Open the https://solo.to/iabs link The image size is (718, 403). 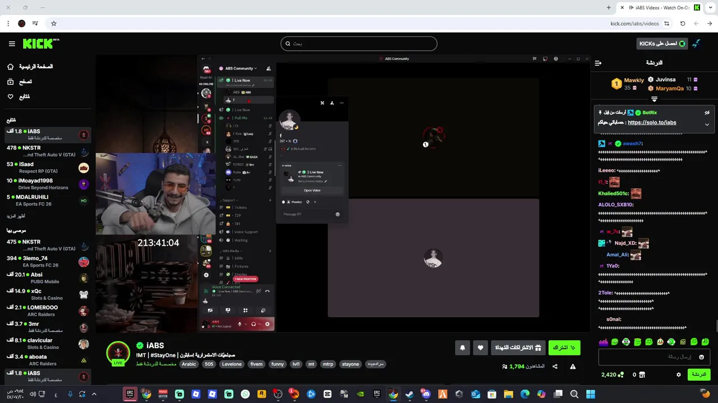point(652,123)
